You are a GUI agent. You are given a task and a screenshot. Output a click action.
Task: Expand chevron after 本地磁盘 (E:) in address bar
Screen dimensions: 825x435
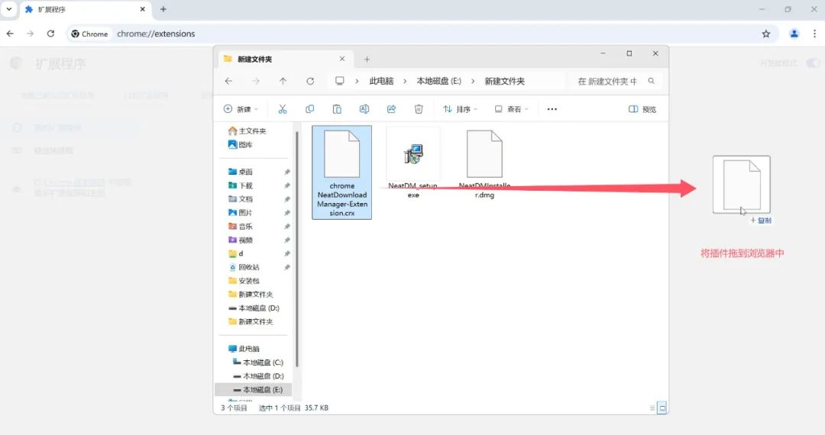(x=473, y=81)
